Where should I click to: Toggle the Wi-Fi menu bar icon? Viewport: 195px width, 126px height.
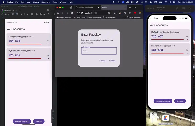166,2
